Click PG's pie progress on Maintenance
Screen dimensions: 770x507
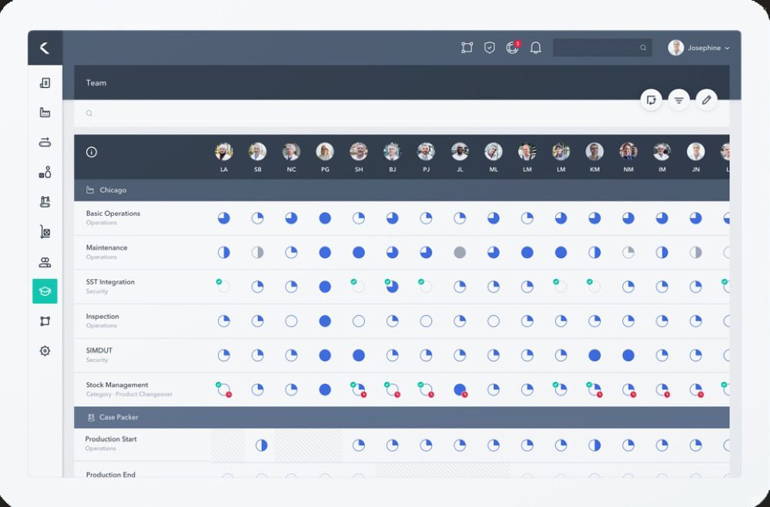[325, 252]
